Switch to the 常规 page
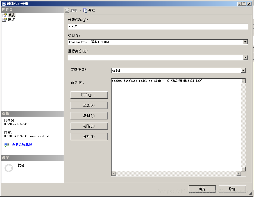The height and width of the screenshot is (197, 254). [x=11, y=15]
